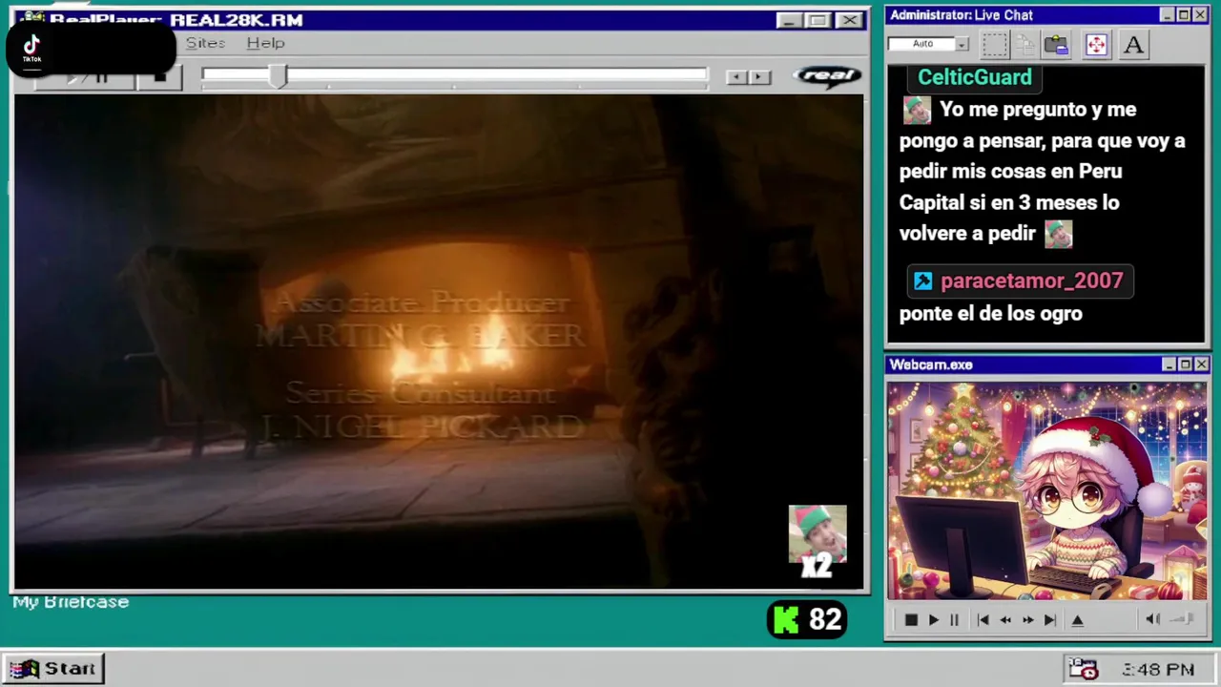Close the RealPlayer window
Image resolution: width=1221 pixels, height=687 pixels.
click(x=848, y=20)
